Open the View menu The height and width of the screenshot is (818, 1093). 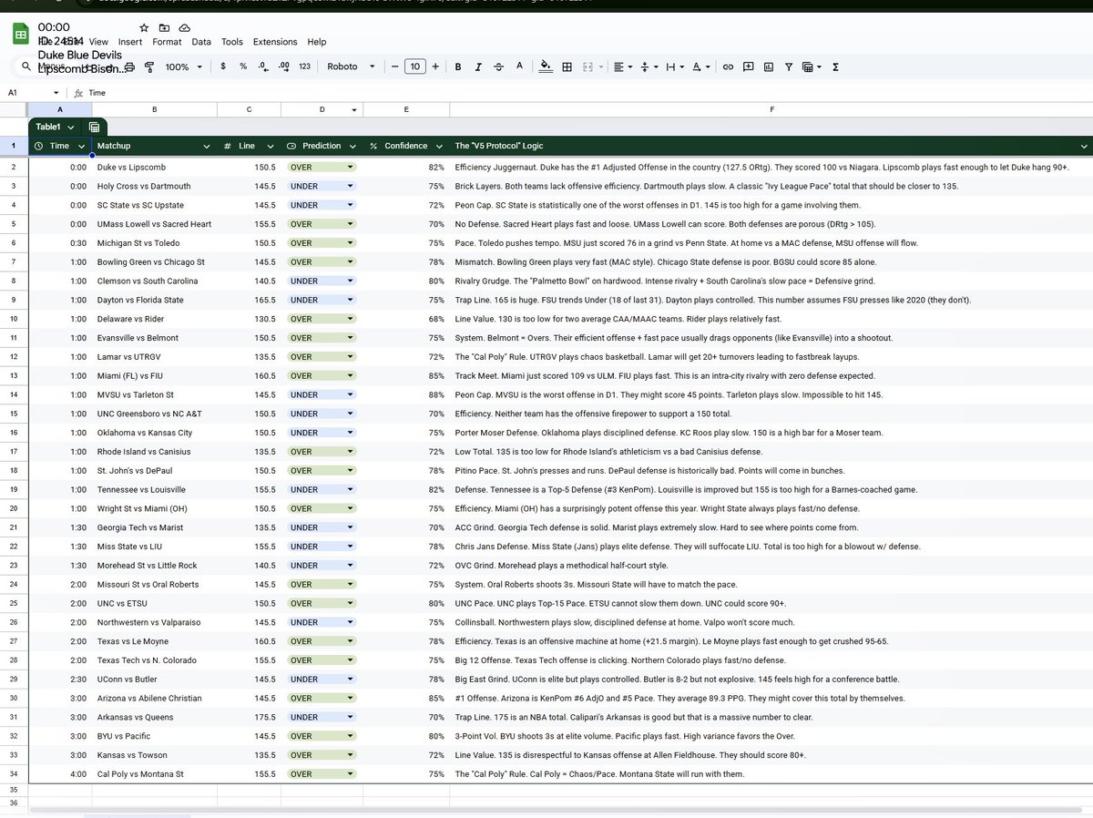98,42
